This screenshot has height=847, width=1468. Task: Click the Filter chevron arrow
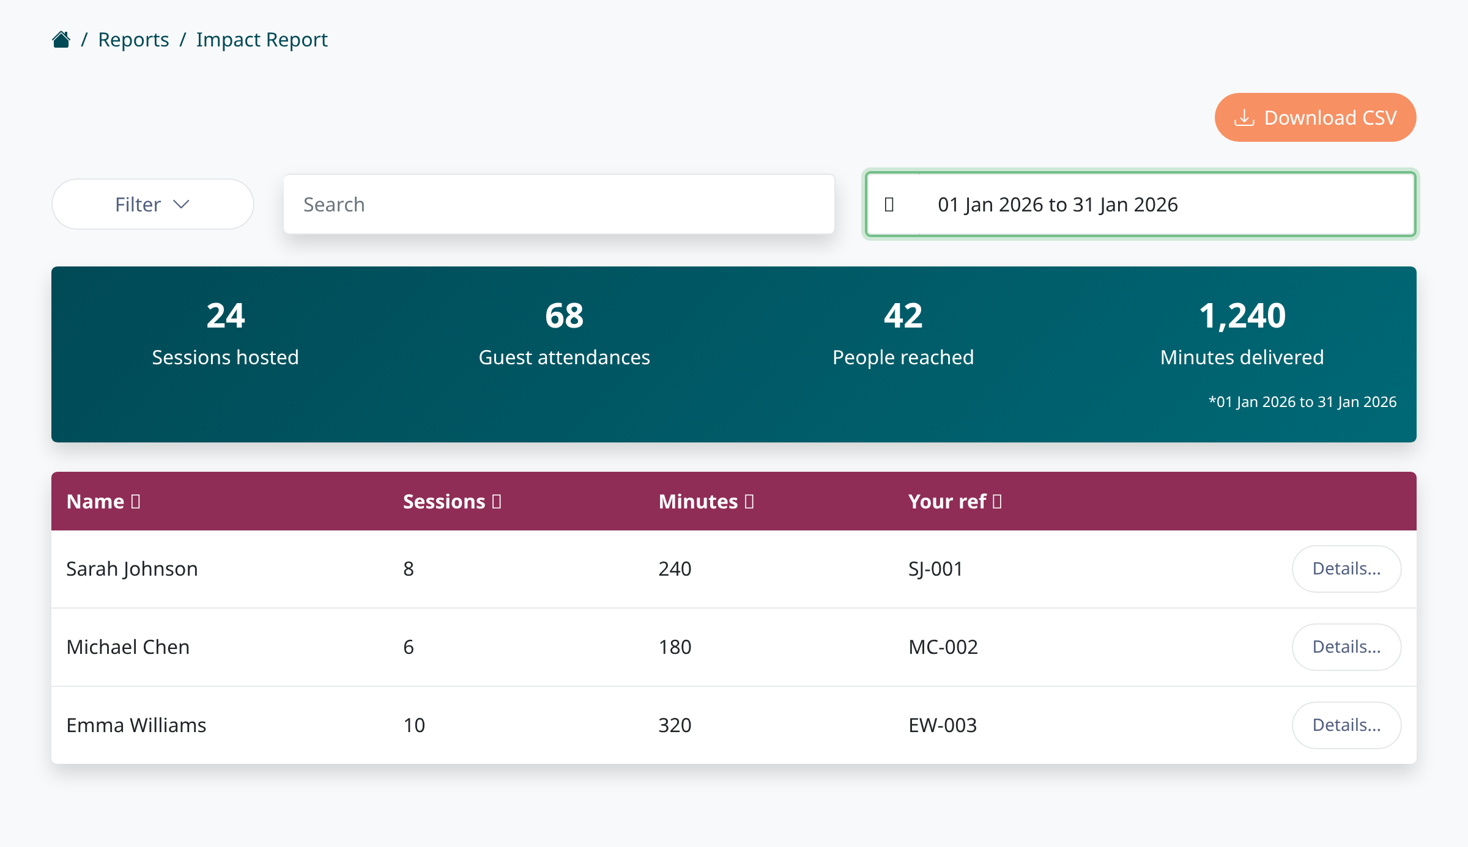[x=182, y=205]
